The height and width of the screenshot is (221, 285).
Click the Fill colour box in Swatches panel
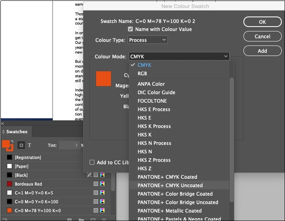tap(6, 144)
